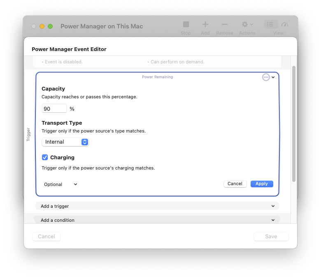
Task: Expand the Add a trigger row
Action: (158, 206)
